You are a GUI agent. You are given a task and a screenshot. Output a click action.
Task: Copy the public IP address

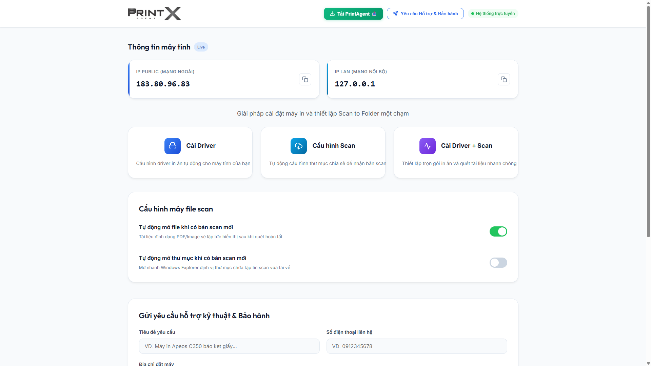pos(305,79)
